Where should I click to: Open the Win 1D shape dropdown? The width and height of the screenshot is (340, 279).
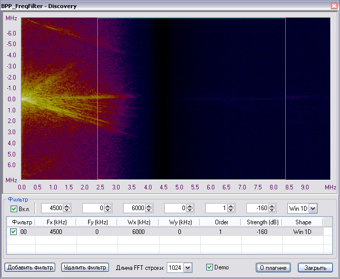coord(313,209)
